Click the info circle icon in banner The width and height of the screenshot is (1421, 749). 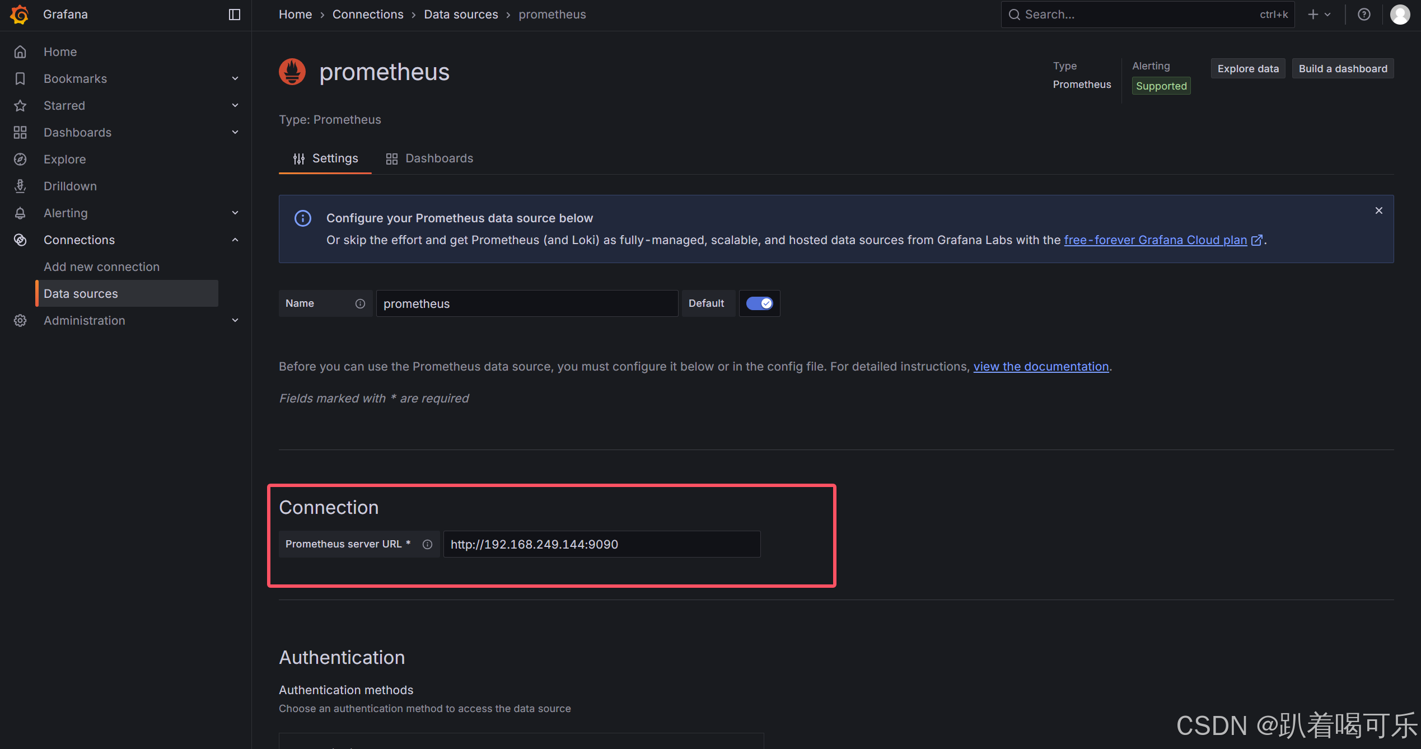click(303, 218)
